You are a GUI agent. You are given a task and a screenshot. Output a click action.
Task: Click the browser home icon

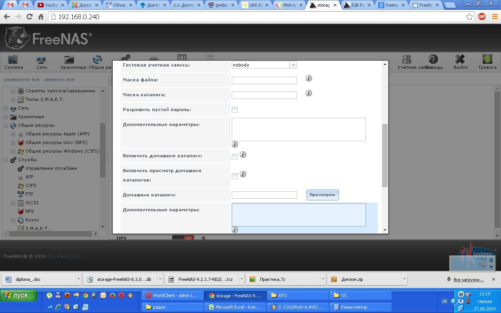[x=41, y=17]
